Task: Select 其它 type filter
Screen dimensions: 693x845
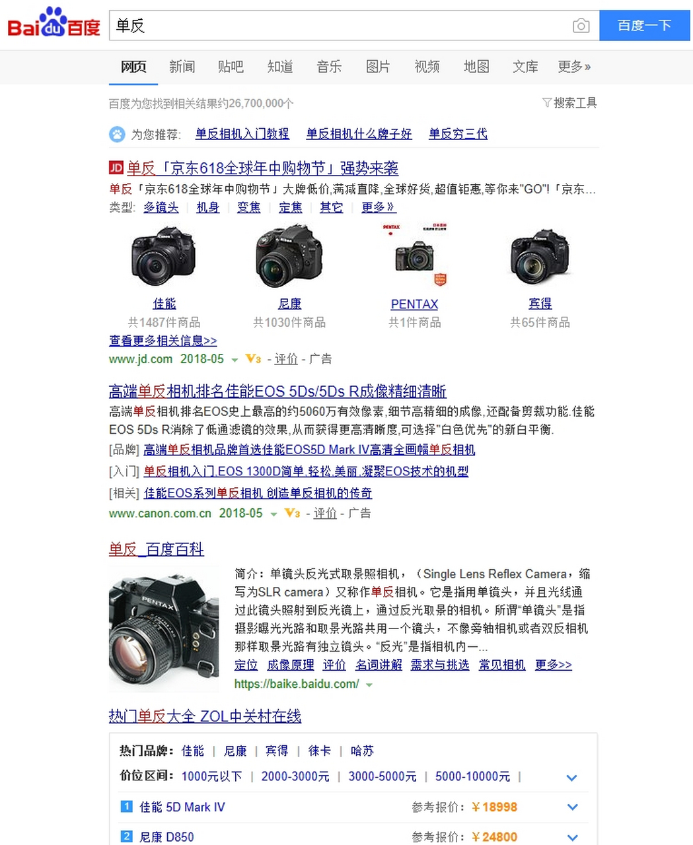Action: [x=331, y=207]
